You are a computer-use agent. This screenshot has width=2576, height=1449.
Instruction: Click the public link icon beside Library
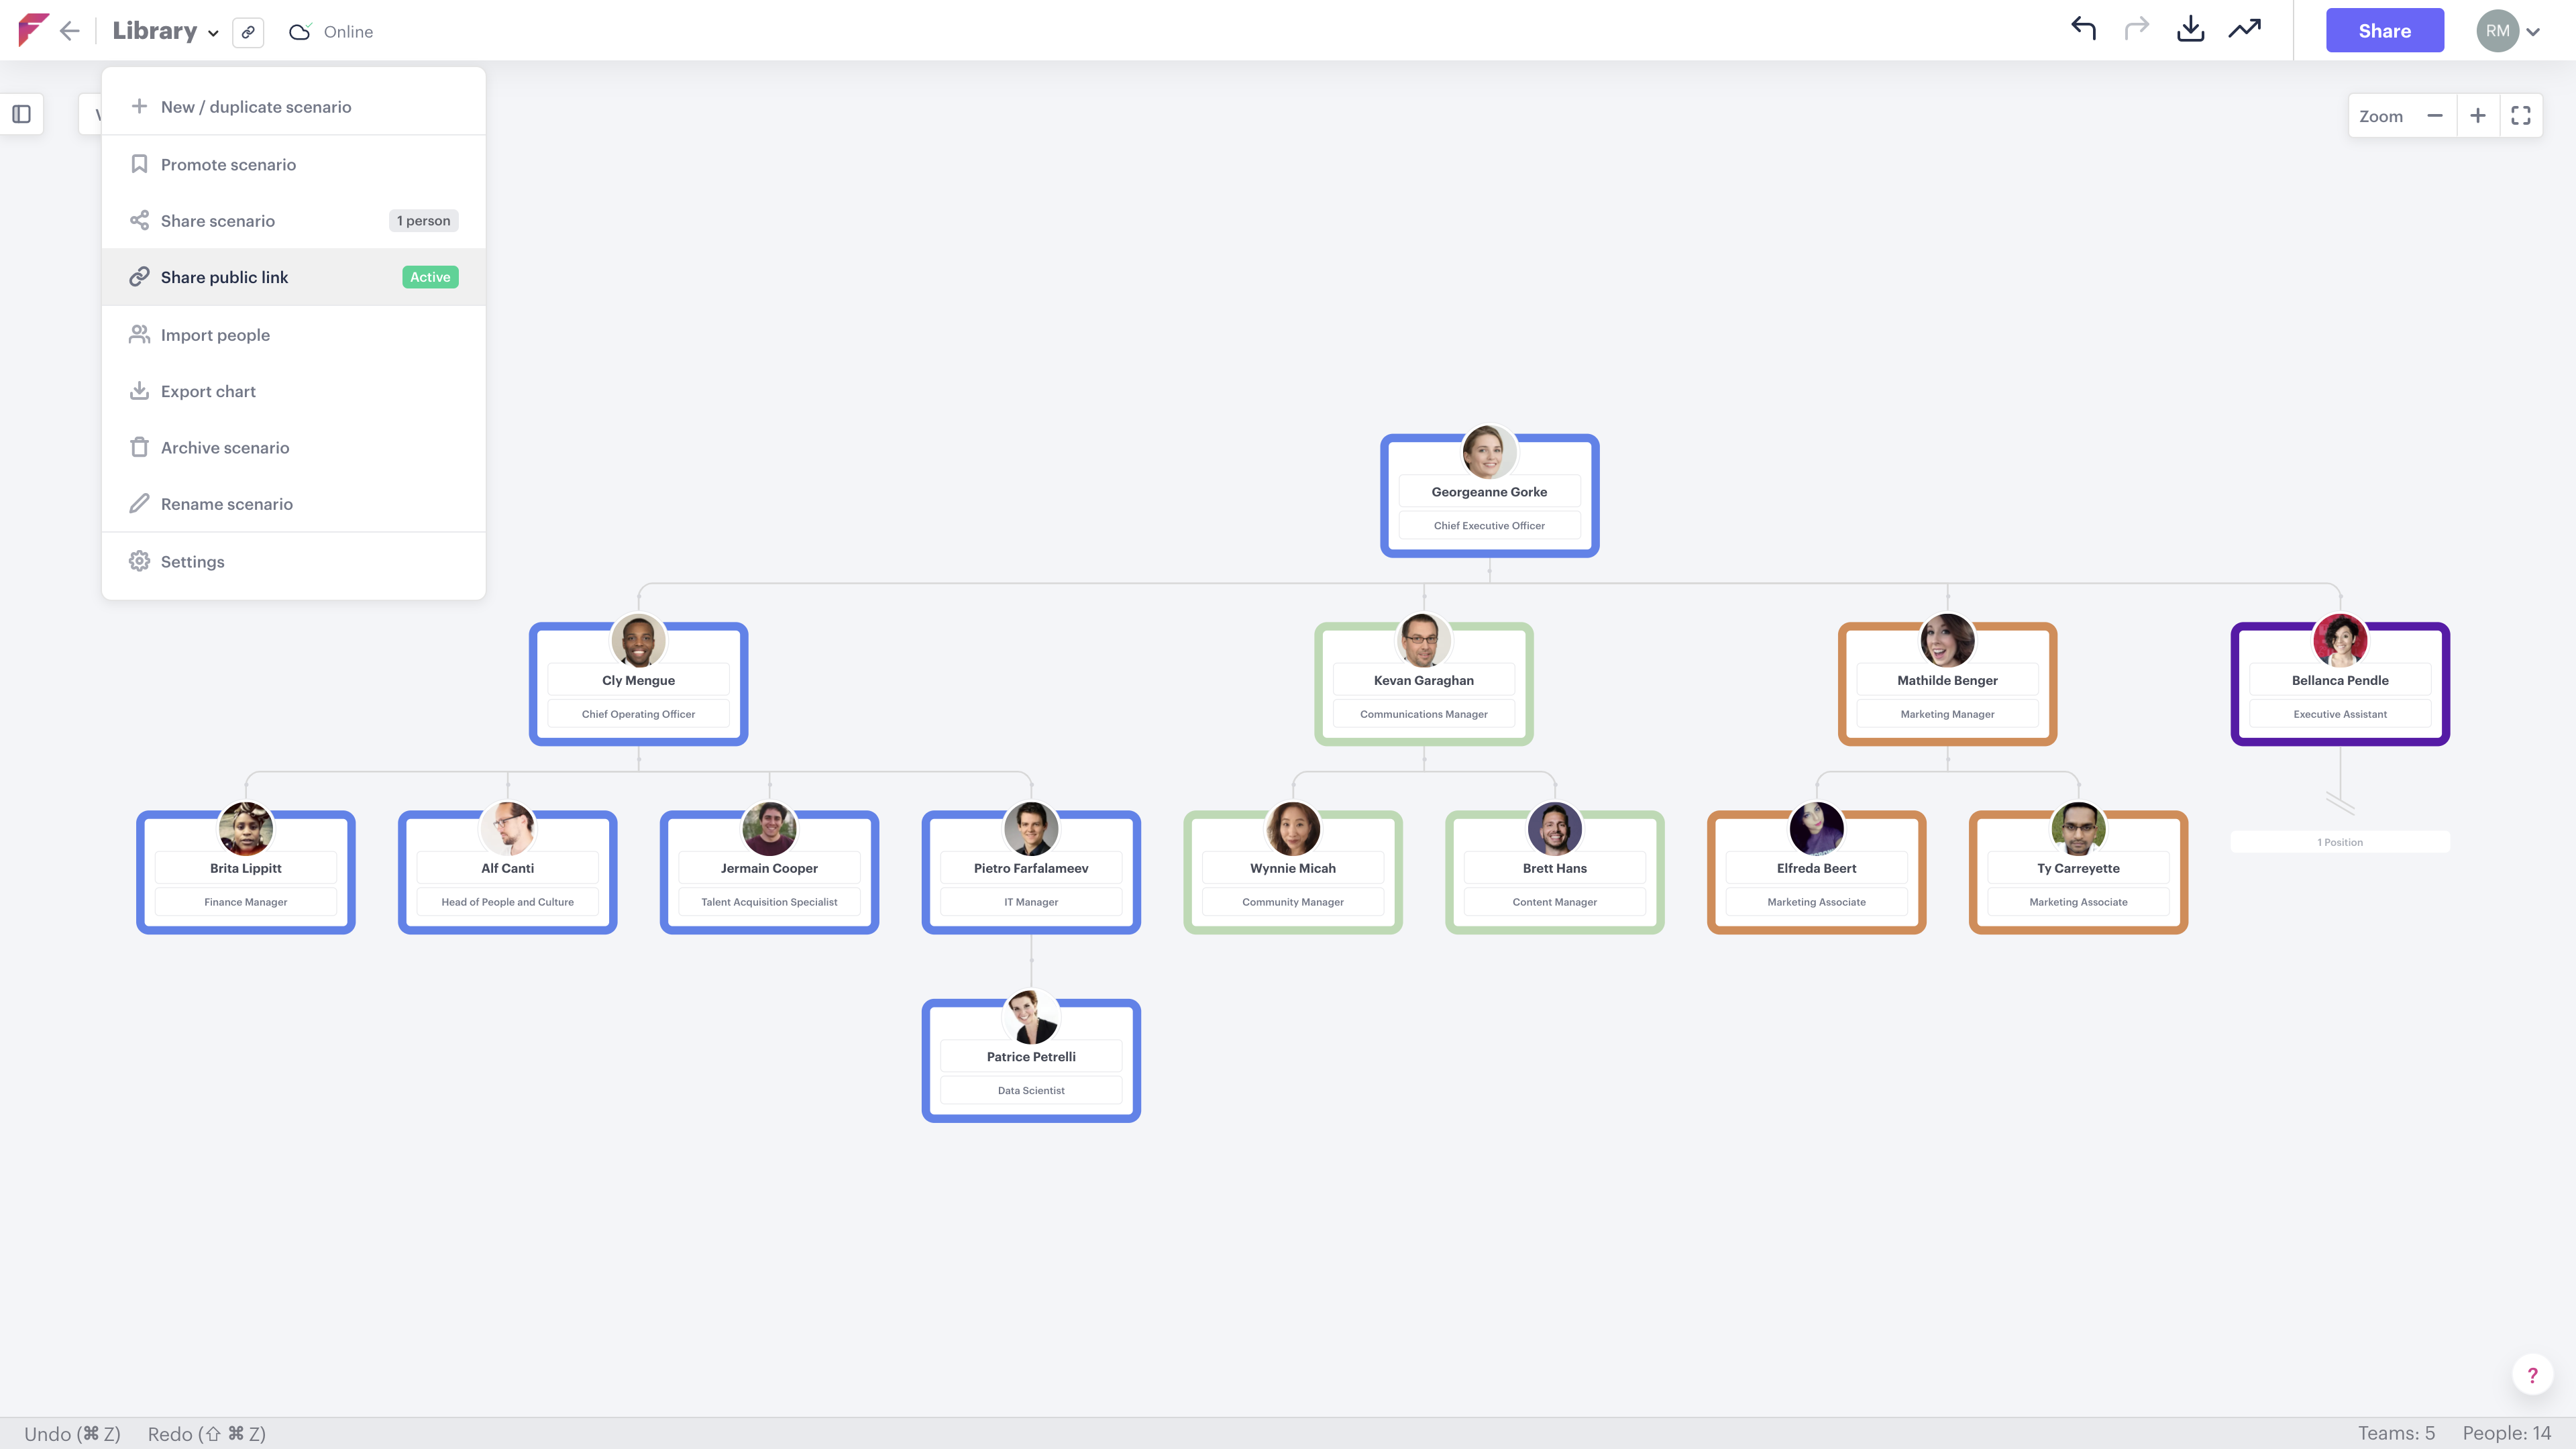click(248, 31)
